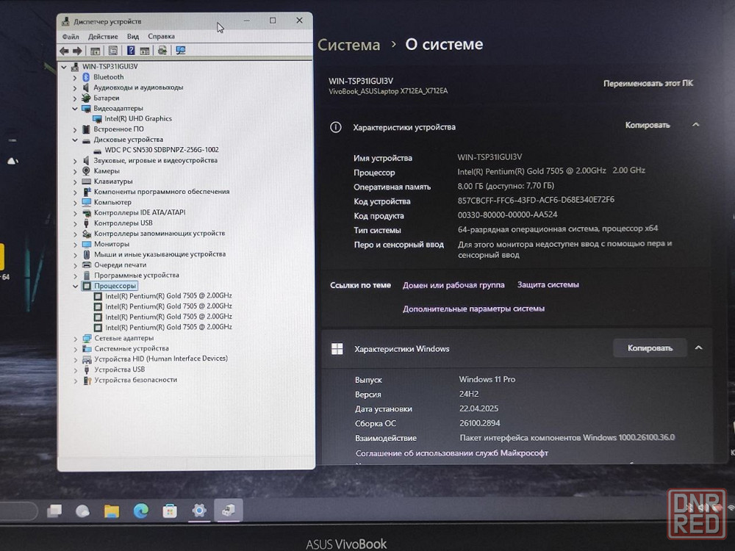The height and width of the screenshot is (551, 735).
Task: Open the Вид menu
Action: point(133,37)
